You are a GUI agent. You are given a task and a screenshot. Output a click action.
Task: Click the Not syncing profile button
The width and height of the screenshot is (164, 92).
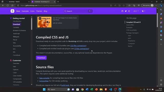coord(148,5)
